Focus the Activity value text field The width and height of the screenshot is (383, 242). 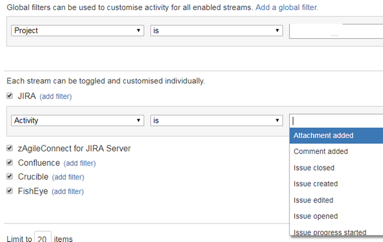[x=336, y=121]
